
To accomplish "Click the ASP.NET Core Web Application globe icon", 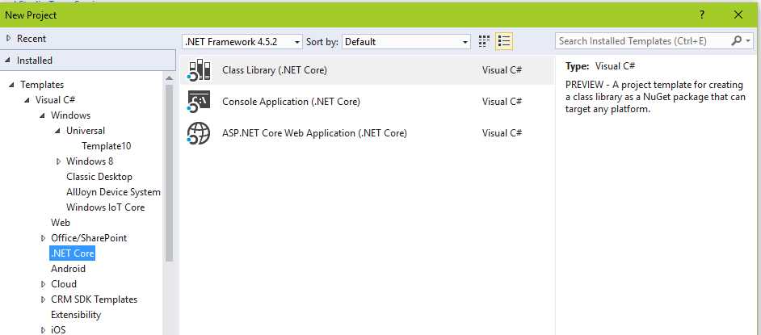I will coord(199,133).
